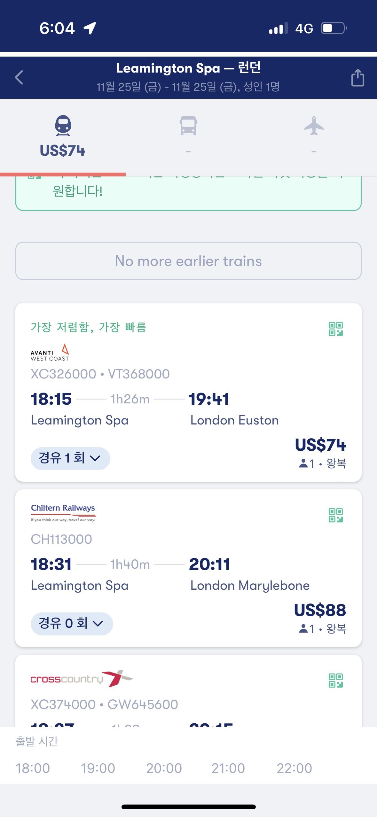The height and width of the screenshot is (817, 377).
Task: Tap the back arrow in header
Action: pos(19,77)
